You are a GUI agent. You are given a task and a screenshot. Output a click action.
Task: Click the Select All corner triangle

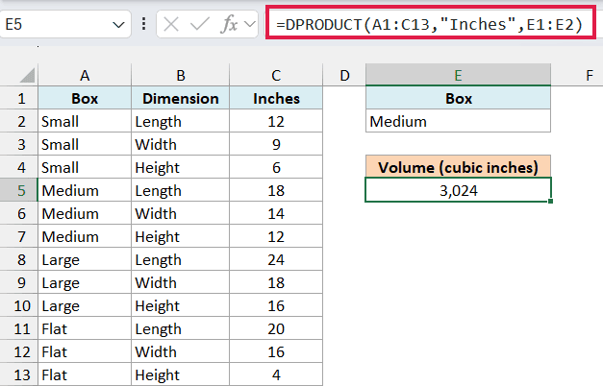click(x=27, y=75)
